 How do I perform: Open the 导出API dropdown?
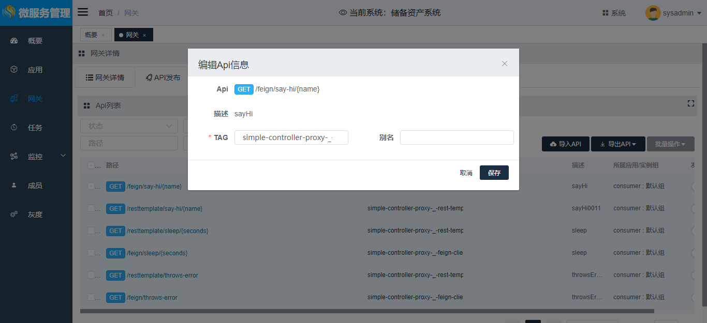[x=618, y=144]
